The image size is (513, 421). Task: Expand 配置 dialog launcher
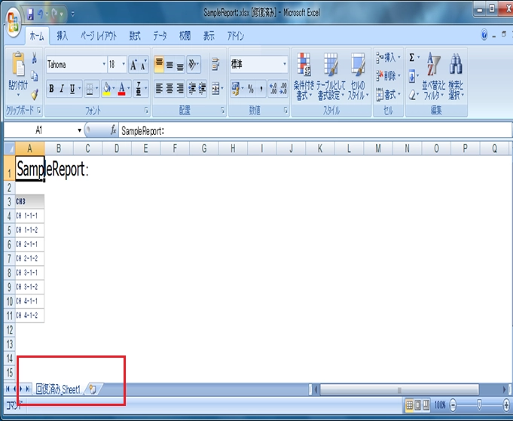[223, 111]
